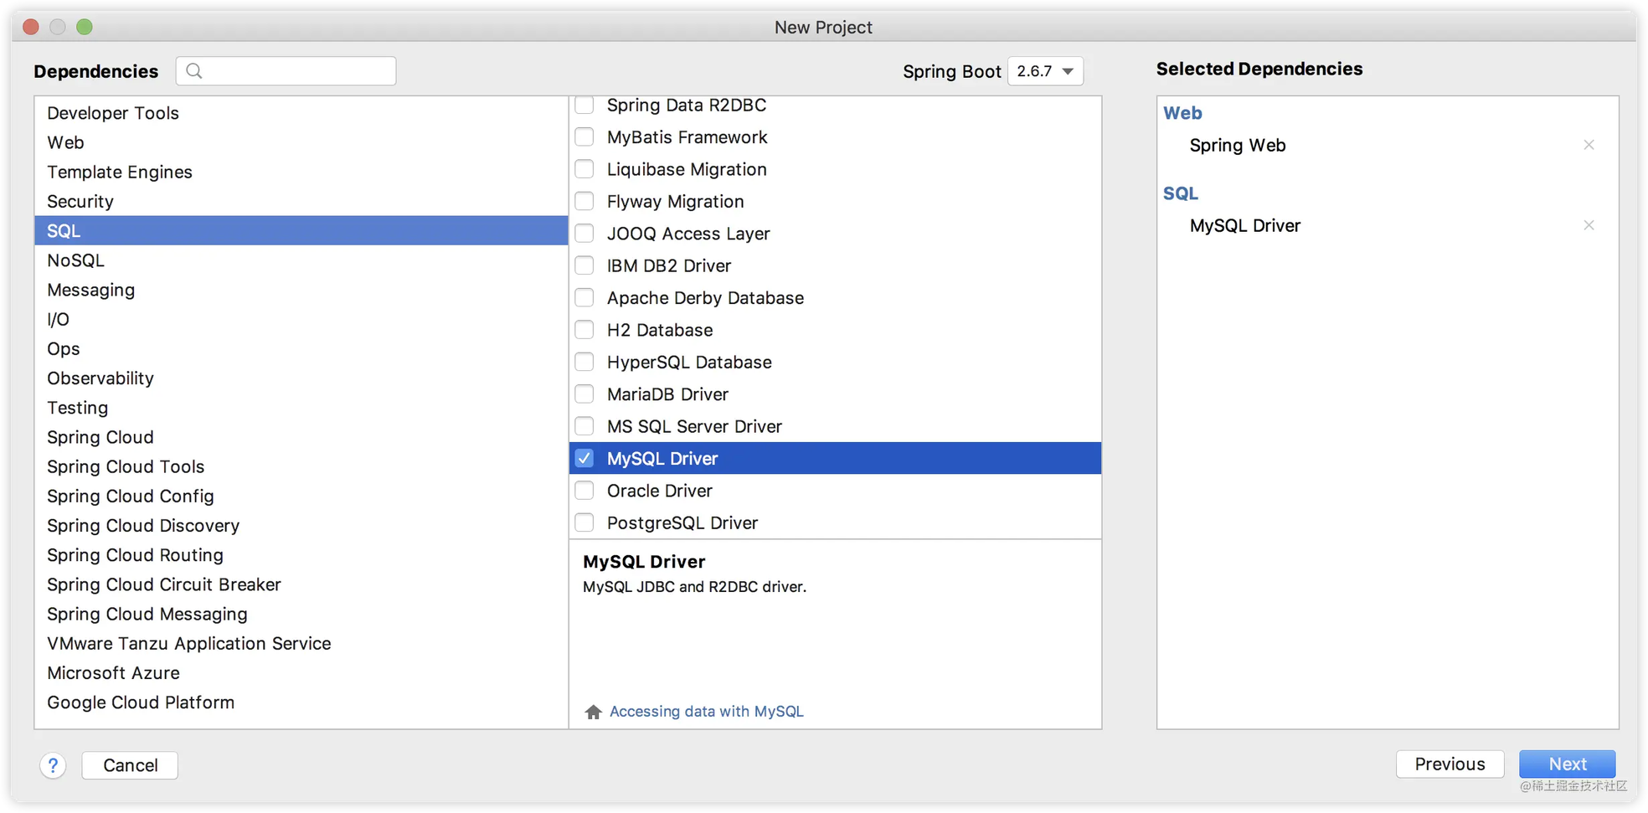
Task: Click the home icon beside MySQL guide link
Action: point(593,712)
